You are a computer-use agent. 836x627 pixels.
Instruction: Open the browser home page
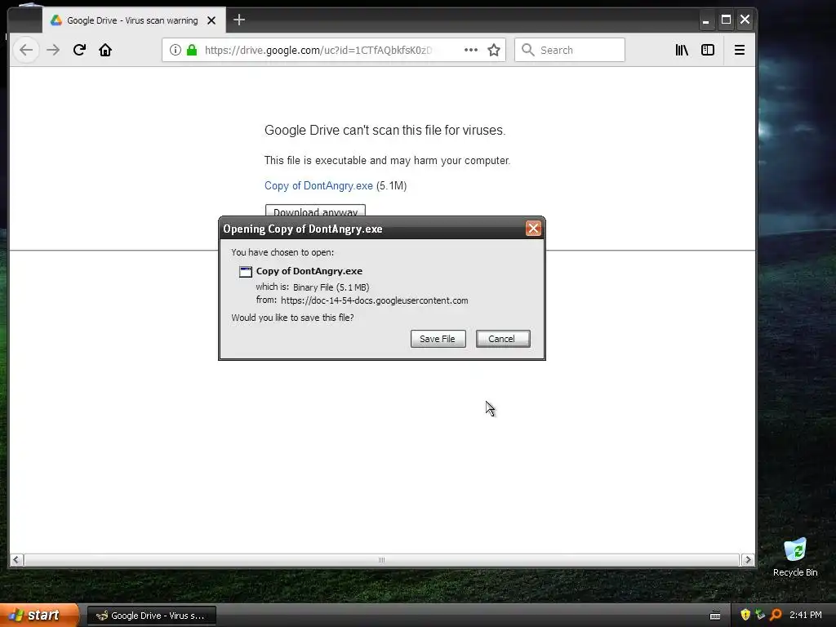click(105, 50)
